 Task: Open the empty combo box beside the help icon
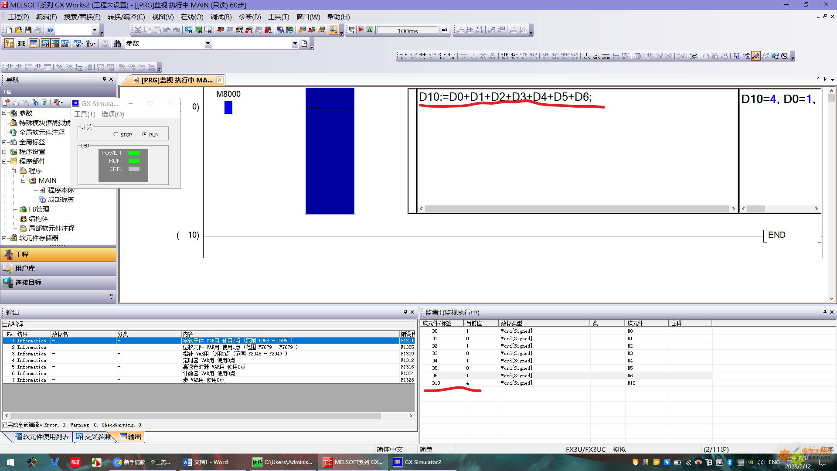pyautogui.click(x=95, y=30)
